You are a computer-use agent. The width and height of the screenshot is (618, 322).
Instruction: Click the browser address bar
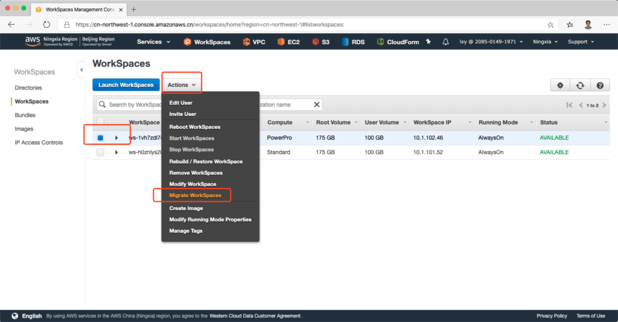coord(302,25)
